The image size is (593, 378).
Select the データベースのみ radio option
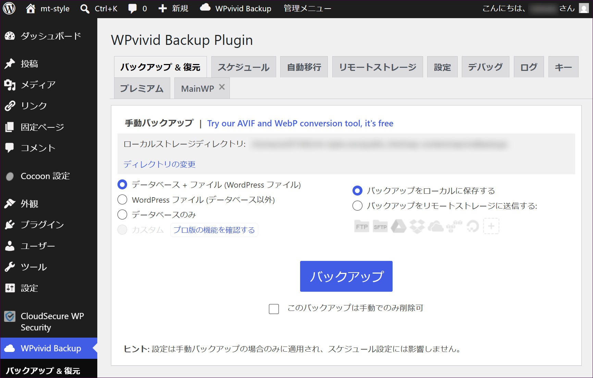[122, 215]
